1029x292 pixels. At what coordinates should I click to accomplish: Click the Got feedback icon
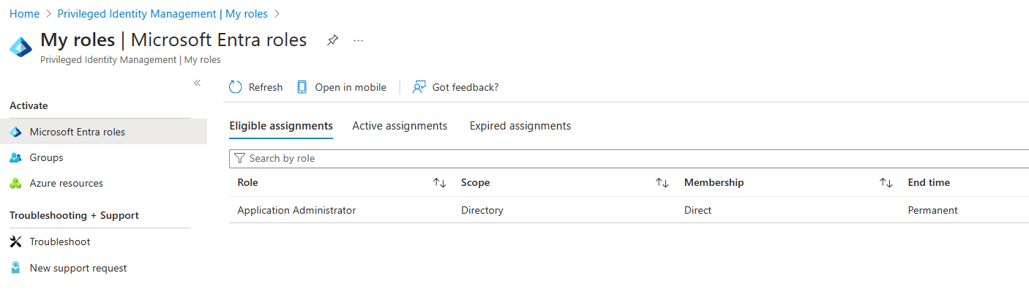coord(419,87)
